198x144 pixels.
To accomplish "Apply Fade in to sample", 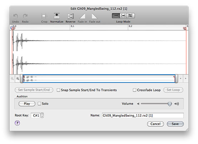I will (82, 16).
